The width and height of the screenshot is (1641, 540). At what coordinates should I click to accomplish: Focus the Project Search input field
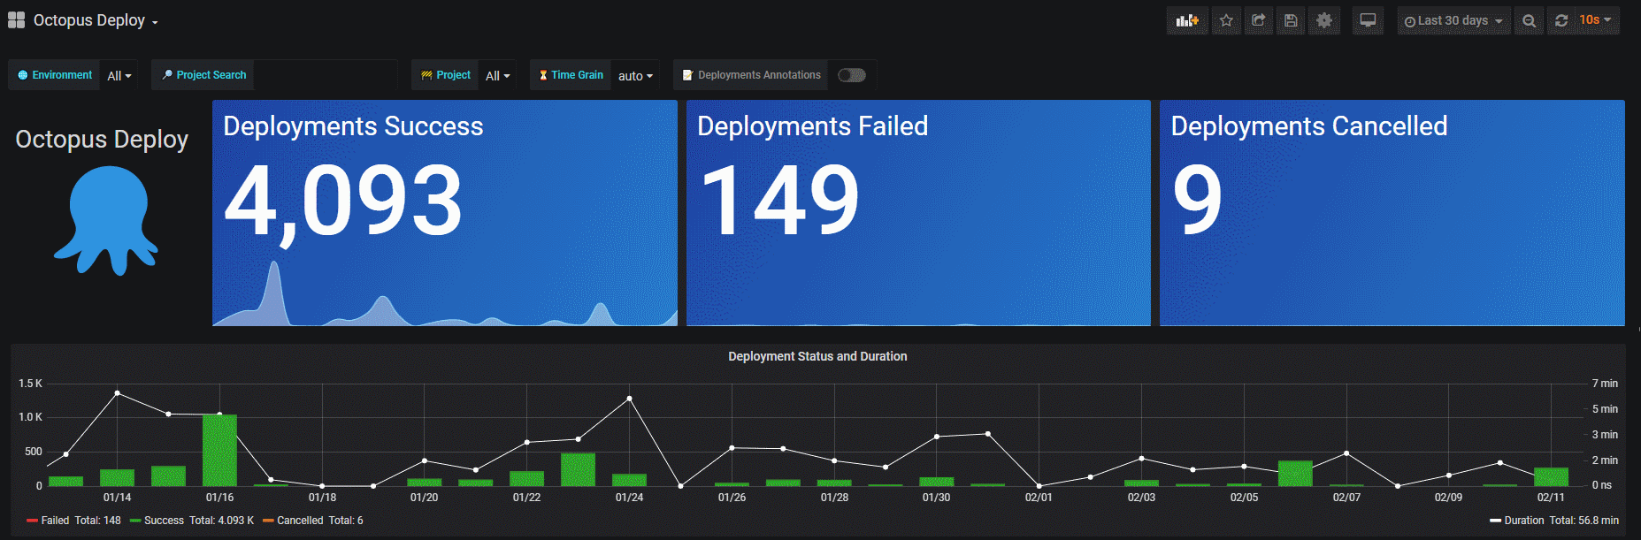325,75
